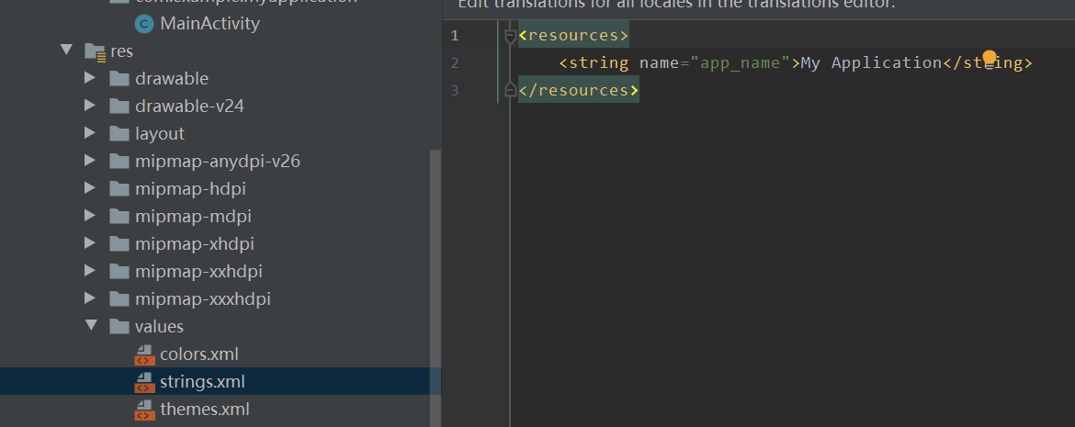Click the res resource folder icon
The image size is (1075, 427).
click(95, 51)
